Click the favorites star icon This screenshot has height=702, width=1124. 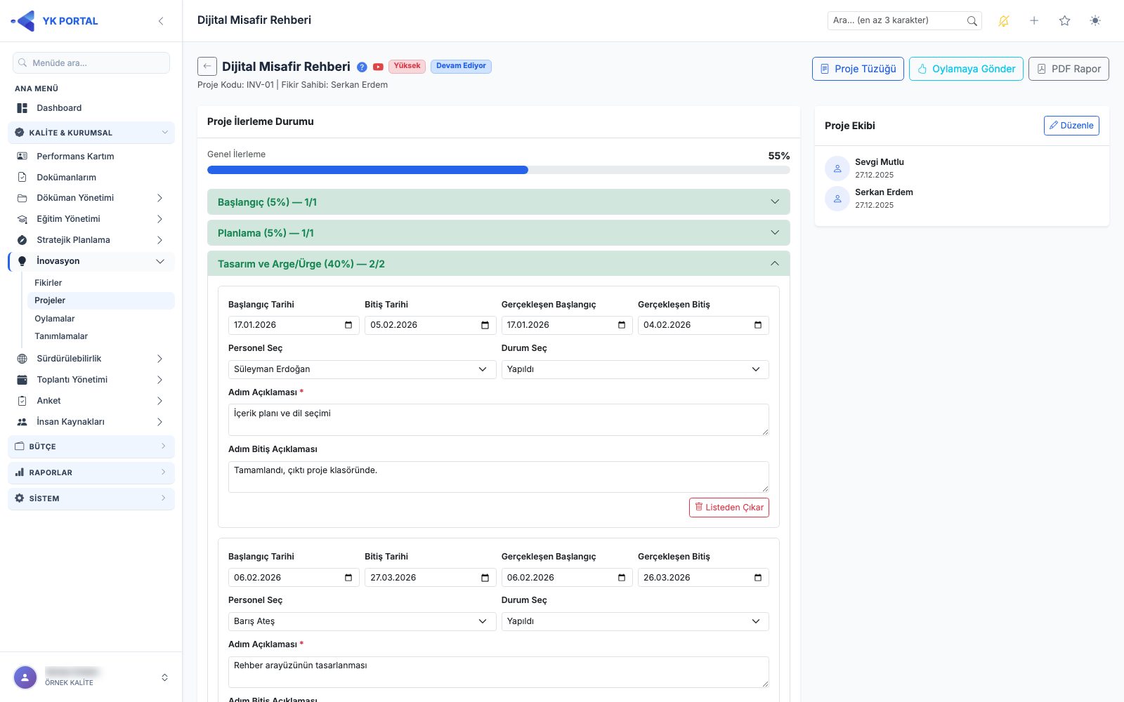1065,21
